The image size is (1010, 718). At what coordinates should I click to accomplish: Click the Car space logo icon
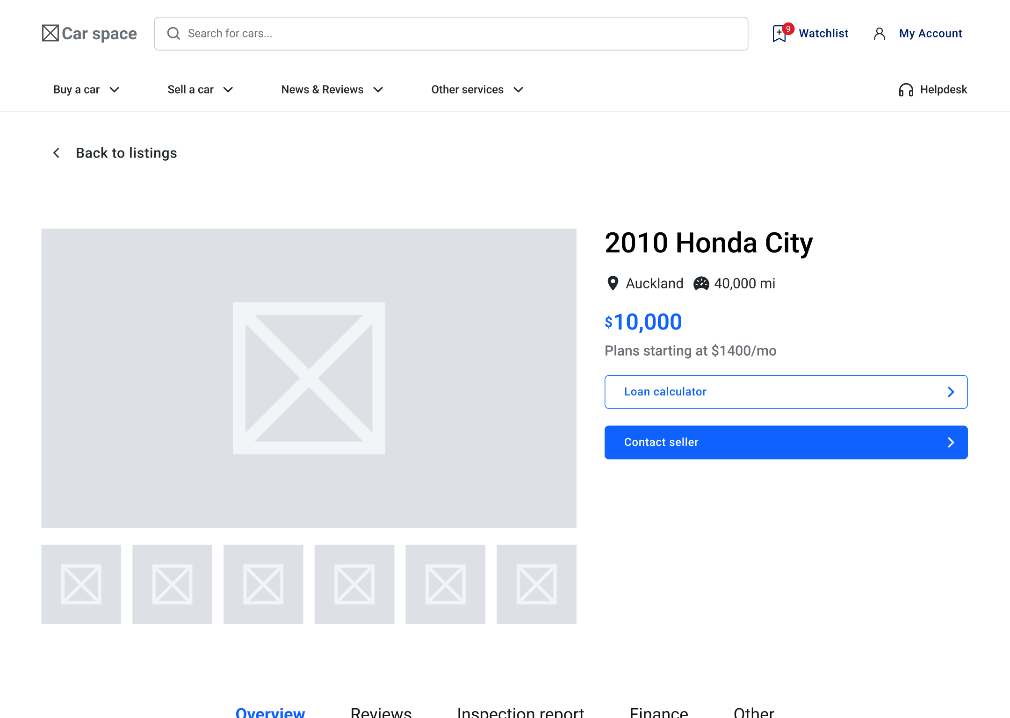[x=50, y=33]
